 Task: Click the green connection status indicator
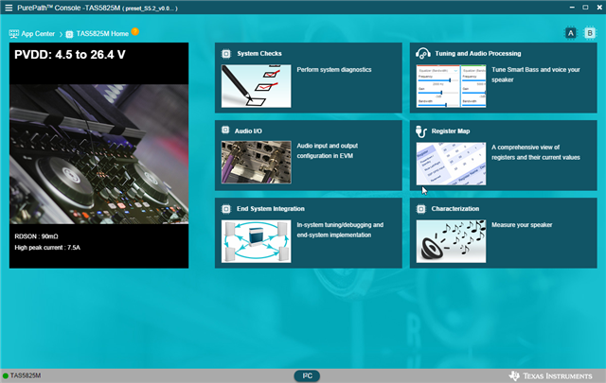6,375
